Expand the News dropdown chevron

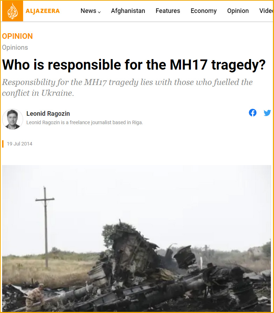pyautogui.click(x=99, y=12)
